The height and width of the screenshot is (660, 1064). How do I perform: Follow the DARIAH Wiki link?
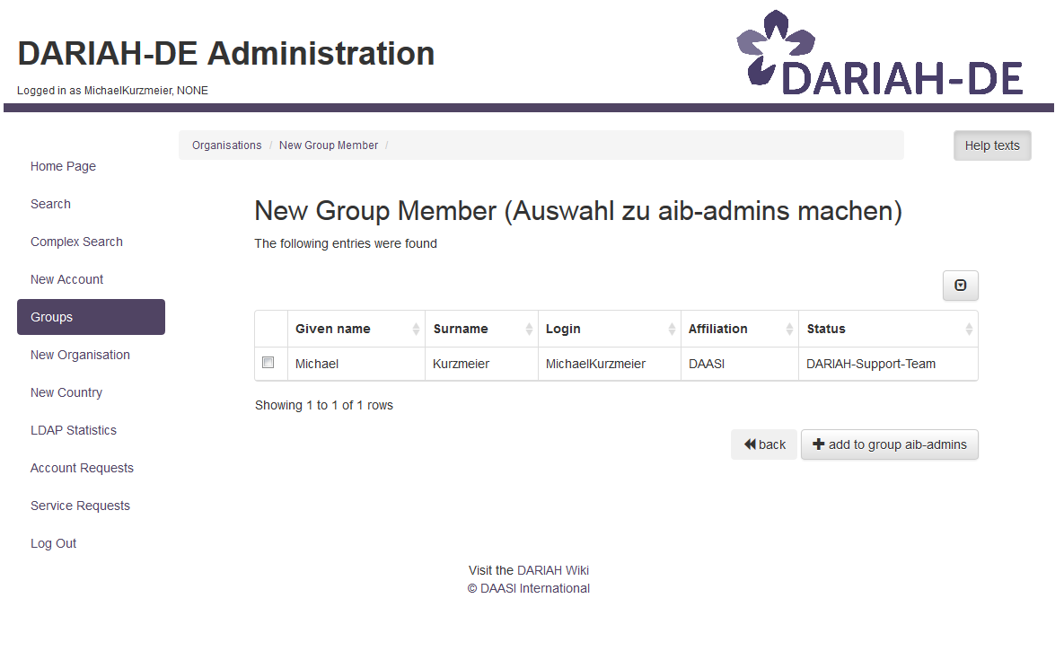point(552,570)
